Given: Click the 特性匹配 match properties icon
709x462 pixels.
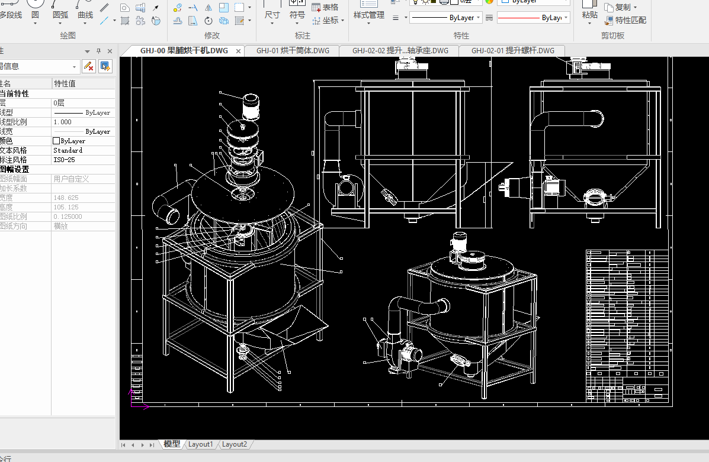Looking at the screenshot, I should 609,21.
